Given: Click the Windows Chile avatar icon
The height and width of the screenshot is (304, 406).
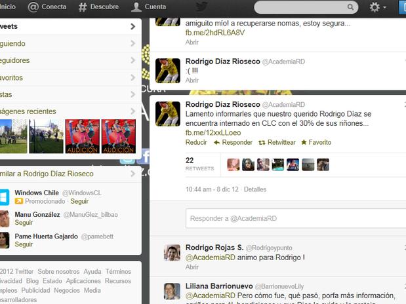Looking at the screenshot, I should pyautogui.click(x=5, y=197).
